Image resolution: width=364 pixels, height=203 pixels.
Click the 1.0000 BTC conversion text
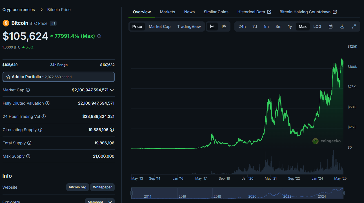(x=12, y=47)
